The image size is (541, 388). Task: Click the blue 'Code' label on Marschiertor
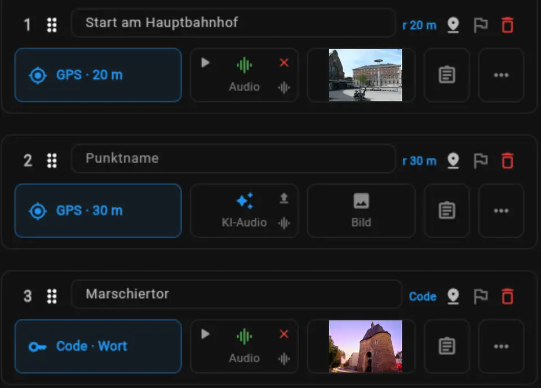(x=423, y=296)
